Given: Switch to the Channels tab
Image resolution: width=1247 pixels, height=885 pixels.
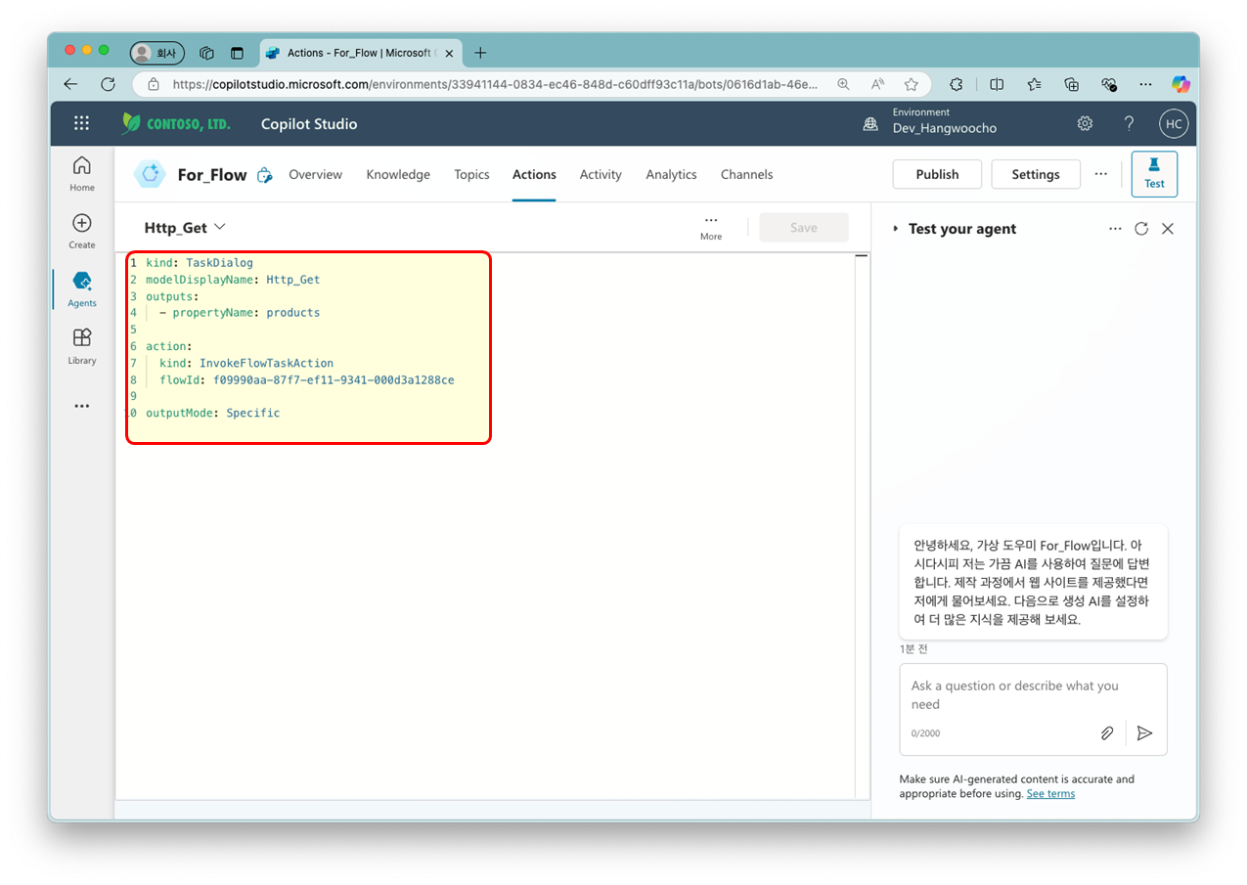Looking at the screenshot, I should (746, 175).
